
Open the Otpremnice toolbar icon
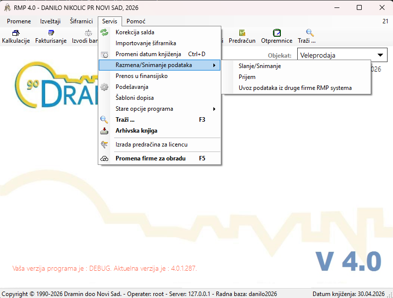tap(277, 33)
